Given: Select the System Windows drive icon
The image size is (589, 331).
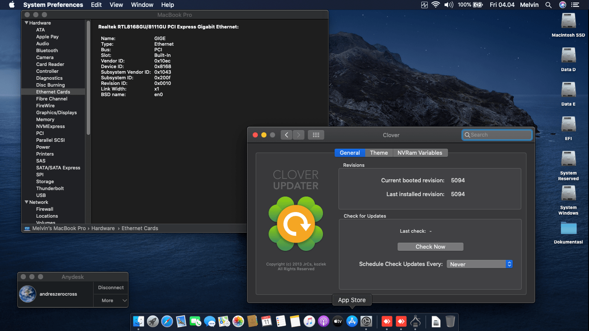Looking at the screenshot, I should pos(568,194).
